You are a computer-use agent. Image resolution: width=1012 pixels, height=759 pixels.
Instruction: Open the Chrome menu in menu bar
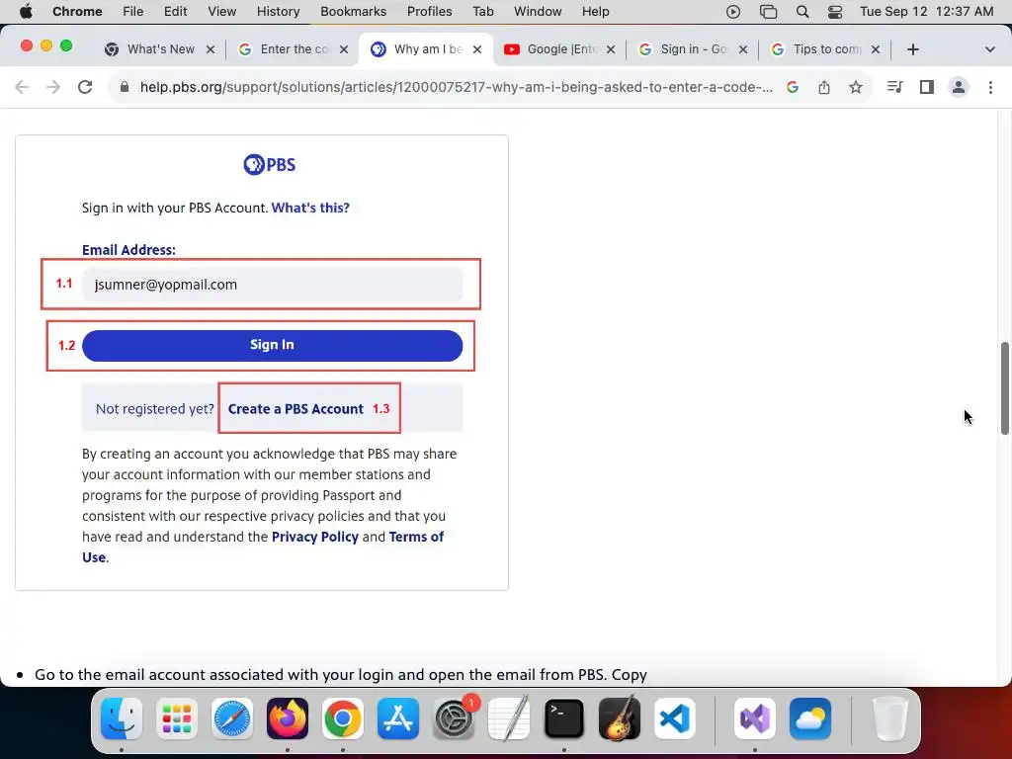click(77, 12)
